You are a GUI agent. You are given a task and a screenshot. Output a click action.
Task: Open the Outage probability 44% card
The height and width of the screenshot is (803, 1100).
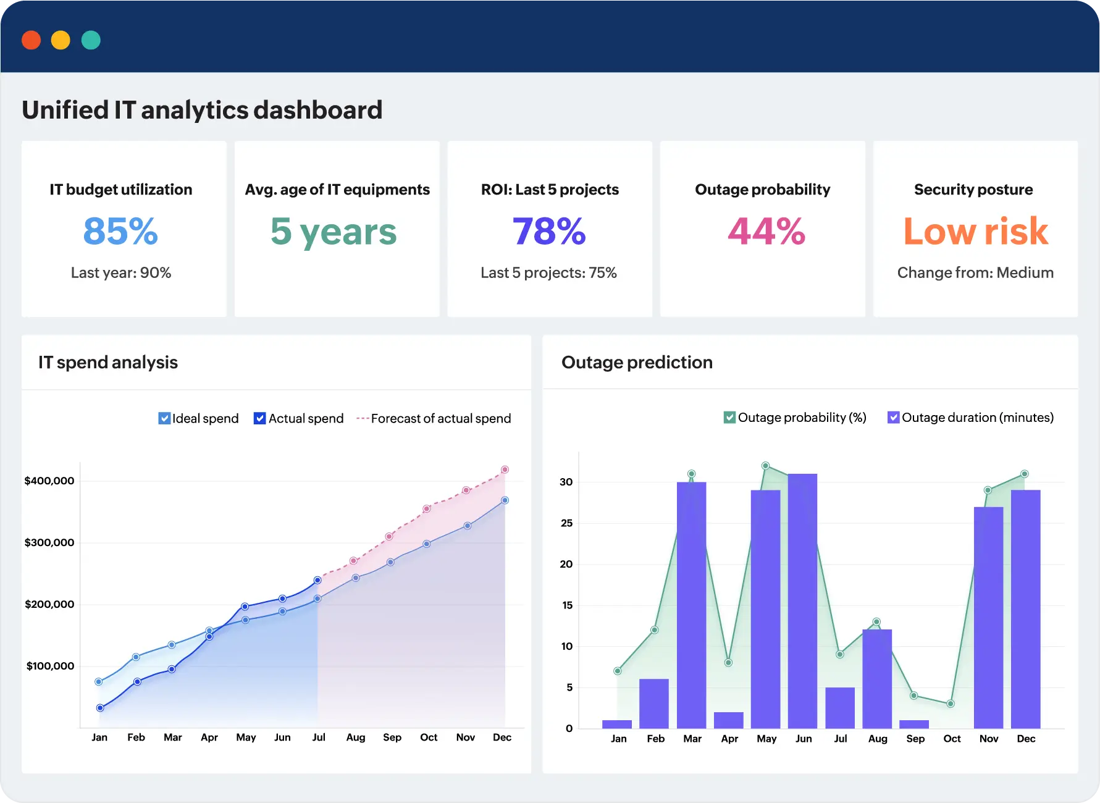[x=762, y=229]
